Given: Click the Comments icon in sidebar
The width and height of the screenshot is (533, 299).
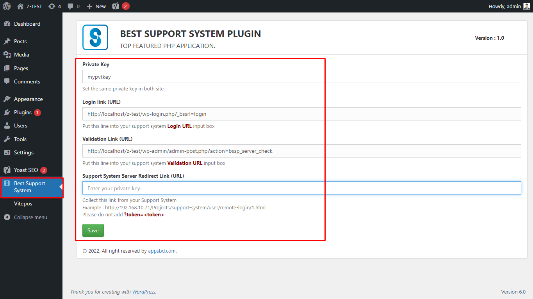Looking at the screenshot, I should pos(7,81).
